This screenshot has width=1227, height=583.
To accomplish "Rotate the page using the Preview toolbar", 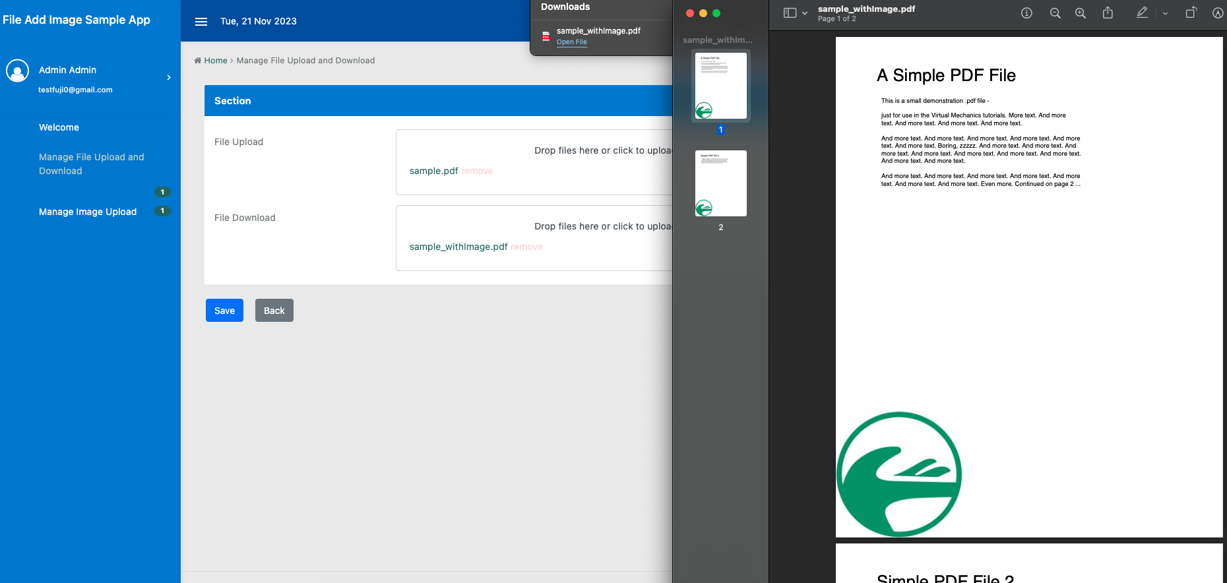I will pyautogui.click(x=1191, y=13).
